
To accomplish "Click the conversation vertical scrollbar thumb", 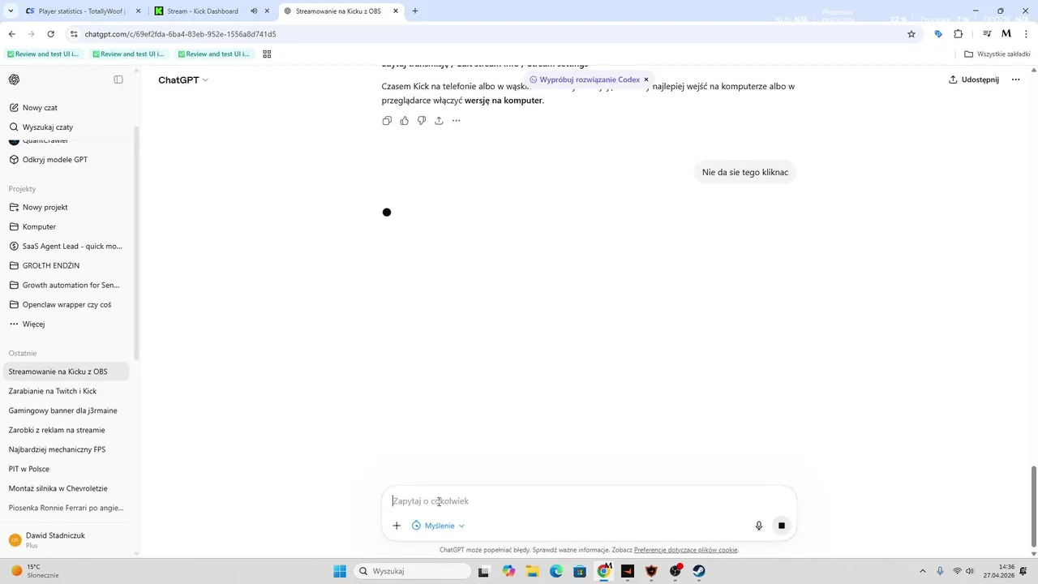I will (1033, 506).
